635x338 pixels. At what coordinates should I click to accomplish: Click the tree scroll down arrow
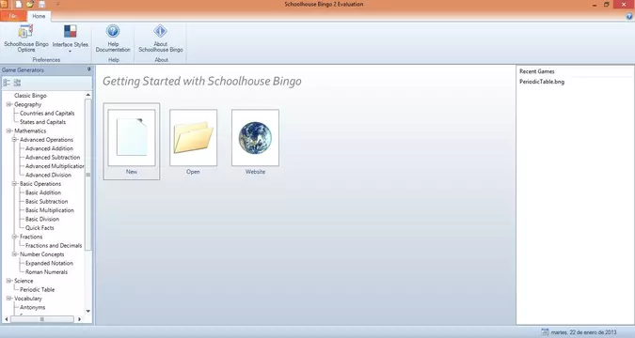point(88,312)
